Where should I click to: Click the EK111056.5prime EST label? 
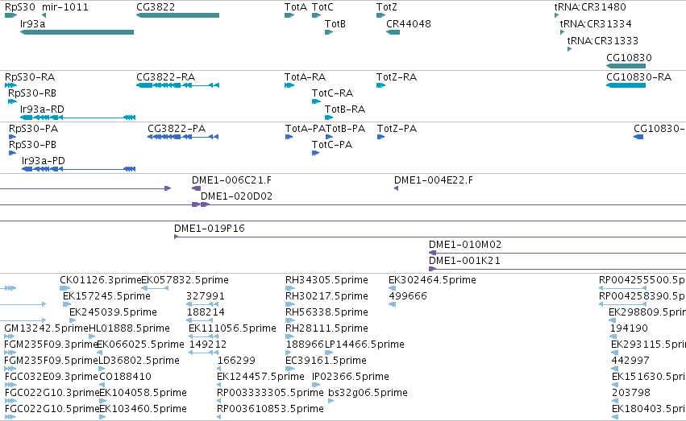pyautogui.click(x=232, y=329)
